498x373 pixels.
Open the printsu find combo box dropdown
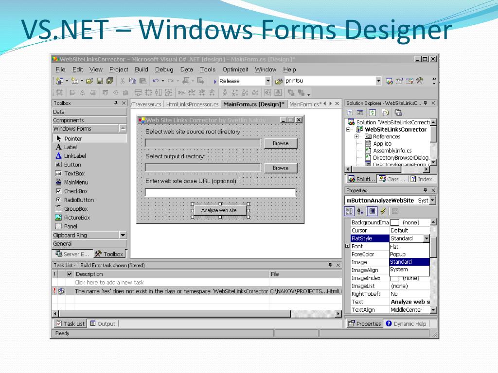(378, 81)
